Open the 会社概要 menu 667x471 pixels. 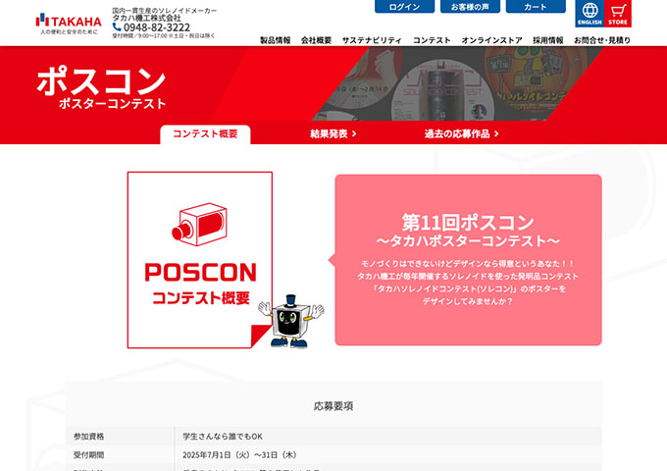tap(316, 40)
